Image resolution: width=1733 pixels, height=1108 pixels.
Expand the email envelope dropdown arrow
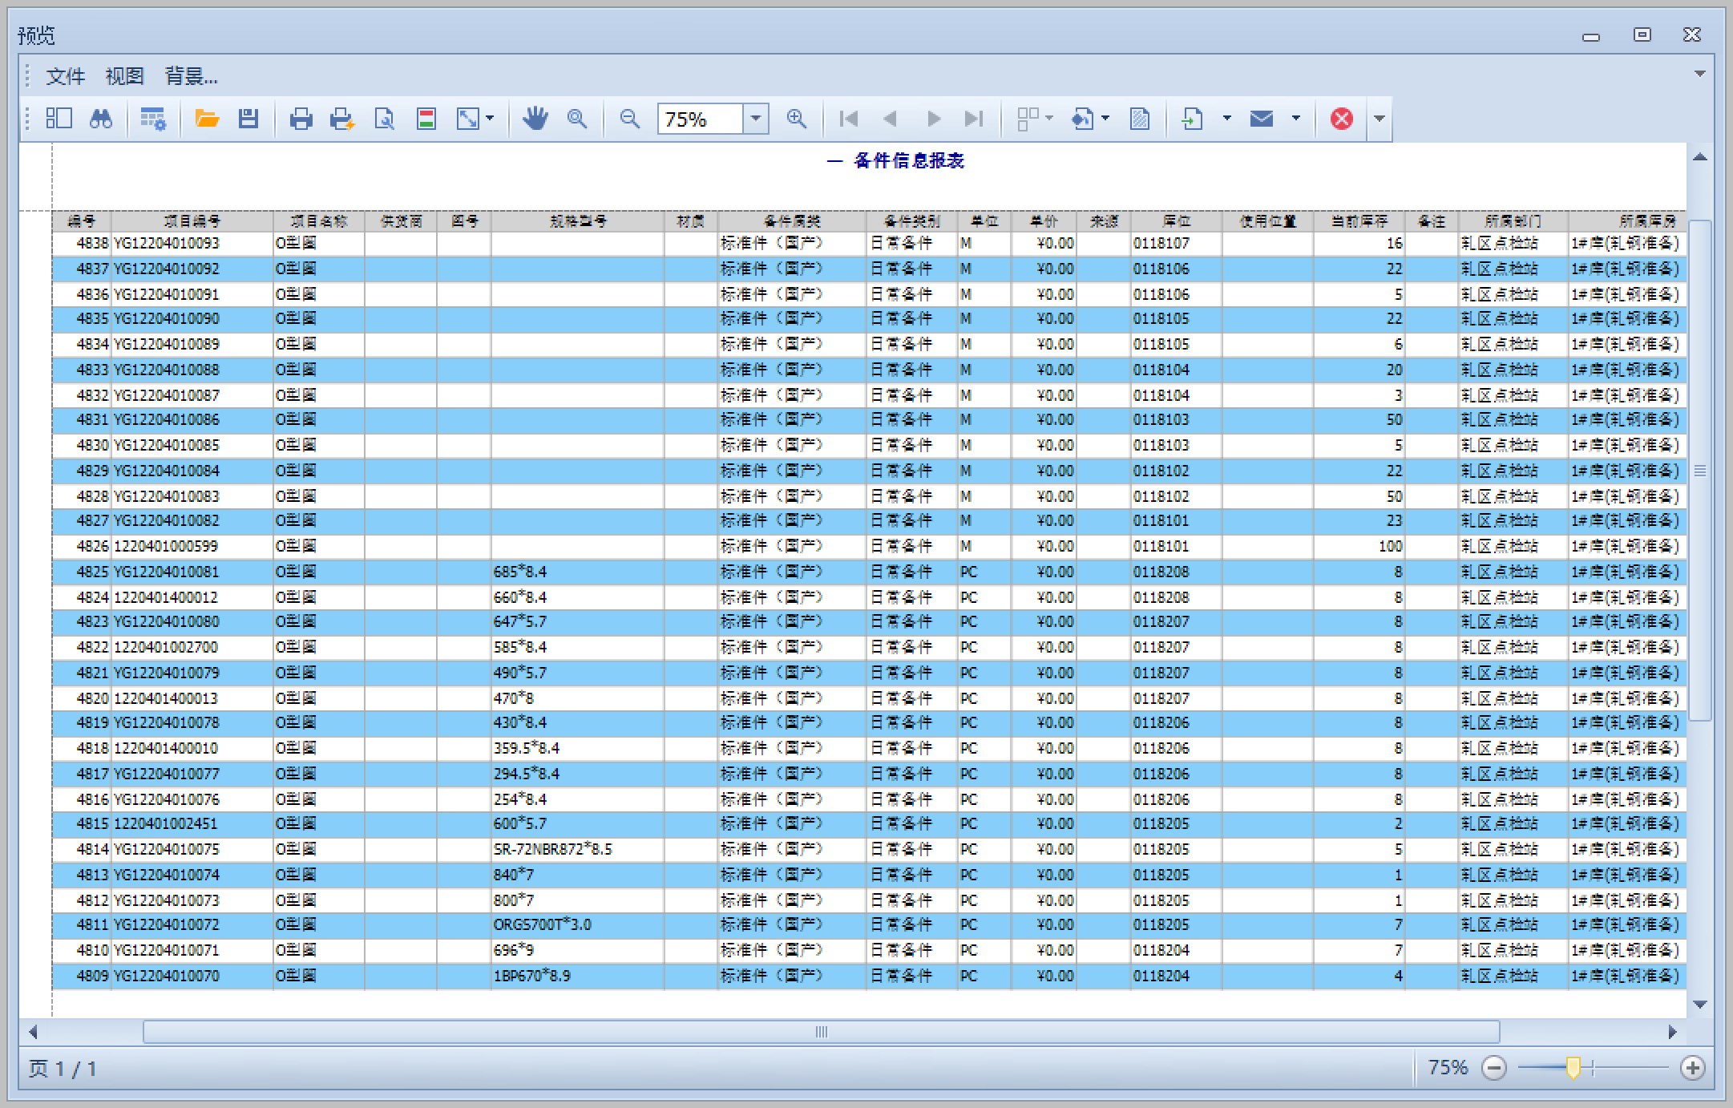1295,119
